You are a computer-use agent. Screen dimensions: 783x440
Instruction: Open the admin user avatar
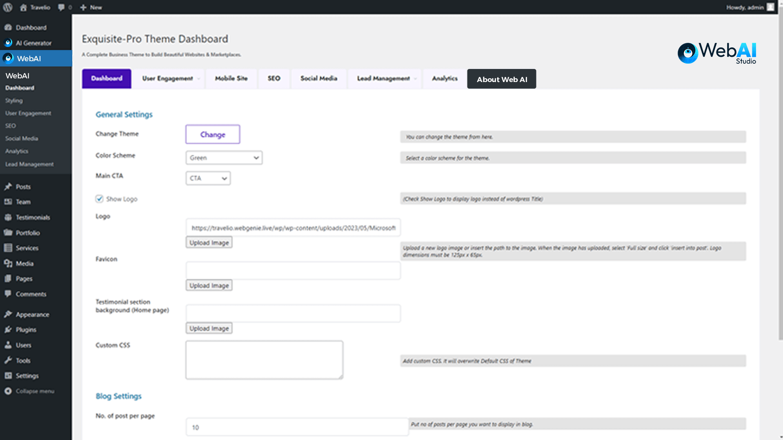tap(770, 7)
